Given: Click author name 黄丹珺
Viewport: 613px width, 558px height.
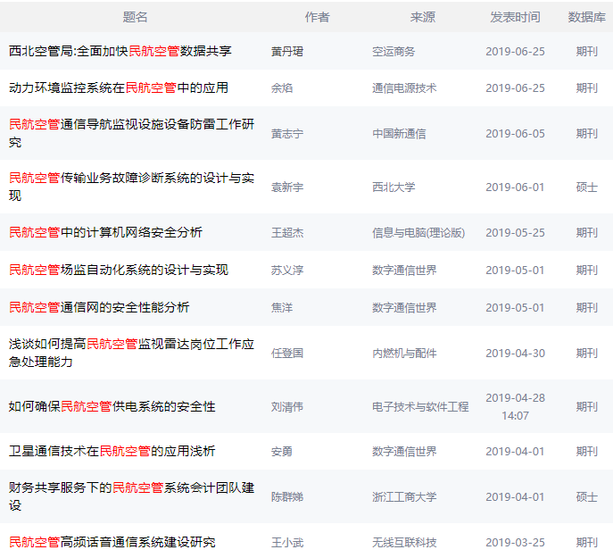Looking at the screenshot, I should click(287, 52).
